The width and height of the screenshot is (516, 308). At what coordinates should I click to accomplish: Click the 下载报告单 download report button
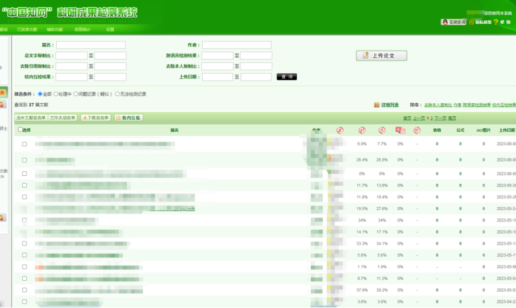click(x=95, y=117)
